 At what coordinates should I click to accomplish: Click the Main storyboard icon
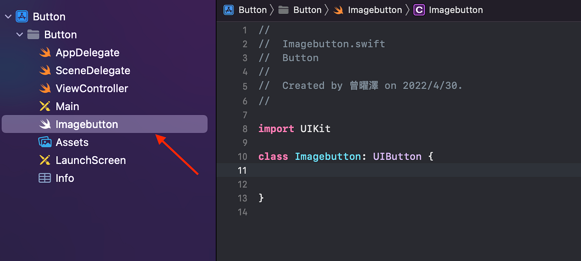(45, 106)
